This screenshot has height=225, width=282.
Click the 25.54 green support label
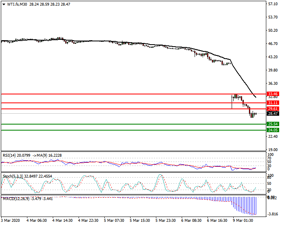(x=273, y=124)
